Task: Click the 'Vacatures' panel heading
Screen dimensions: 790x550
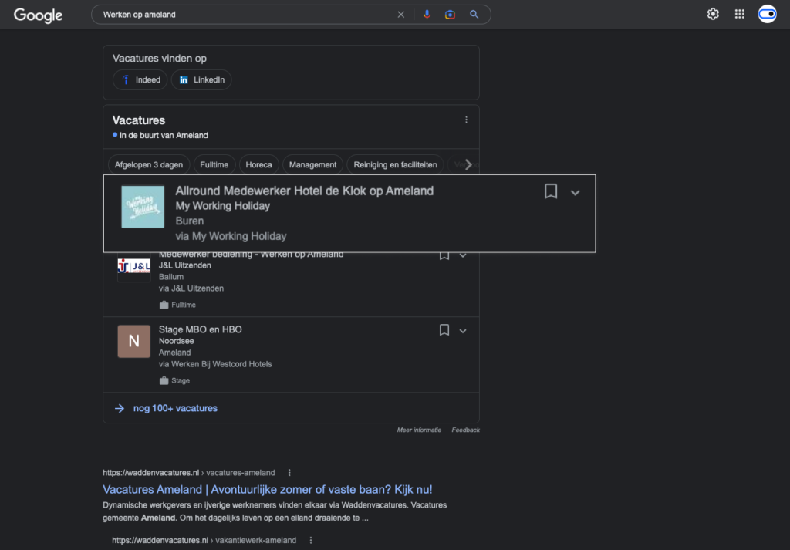Action: 139,120
